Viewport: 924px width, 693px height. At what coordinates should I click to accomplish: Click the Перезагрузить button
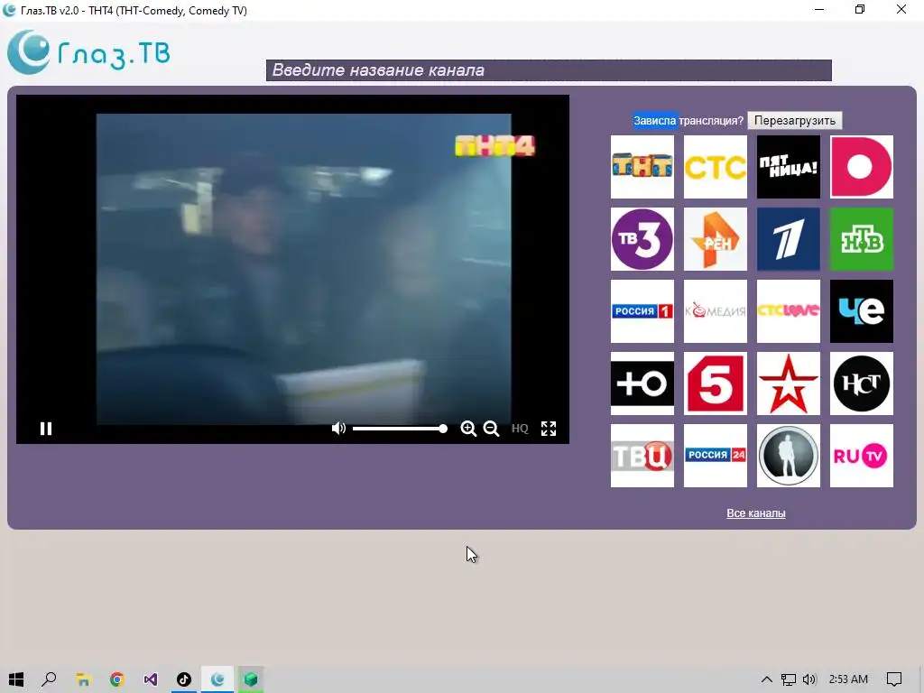point(794,120)
